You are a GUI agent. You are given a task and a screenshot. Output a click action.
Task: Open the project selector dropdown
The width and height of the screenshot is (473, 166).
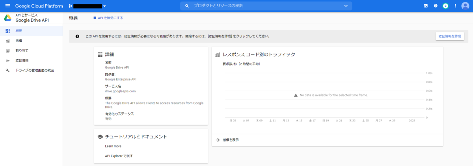coord(87,6)
